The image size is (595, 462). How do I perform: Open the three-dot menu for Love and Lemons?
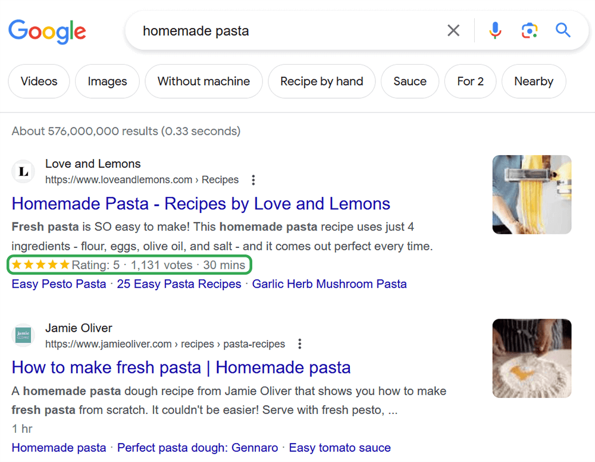coord(253,180)
